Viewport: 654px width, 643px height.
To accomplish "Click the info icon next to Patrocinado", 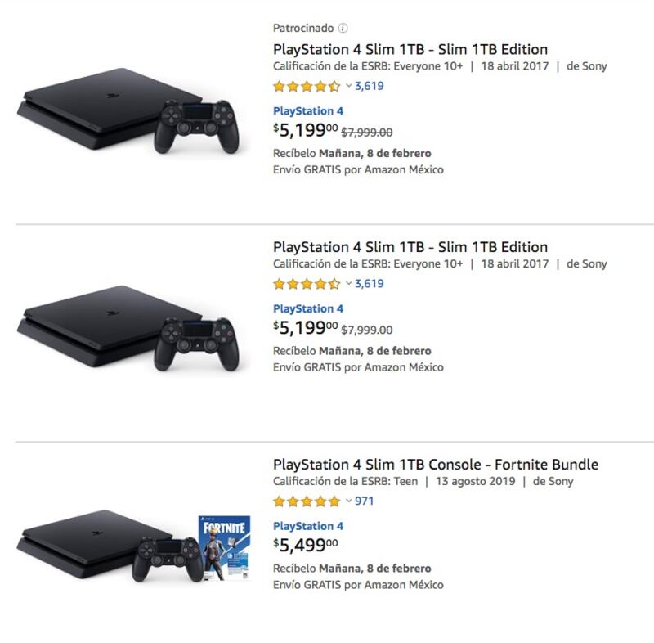I will [x=343, y=29].
